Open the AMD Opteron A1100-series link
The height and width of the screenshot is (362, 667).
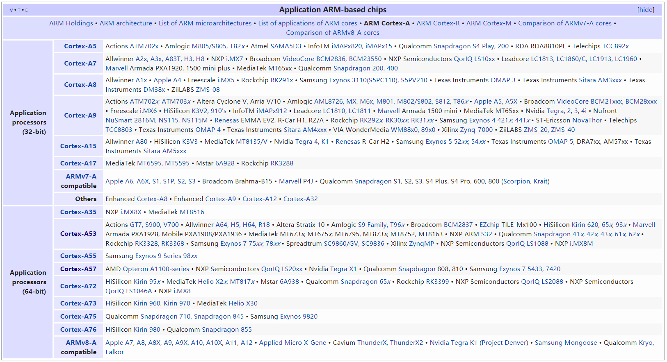point(156,269)
